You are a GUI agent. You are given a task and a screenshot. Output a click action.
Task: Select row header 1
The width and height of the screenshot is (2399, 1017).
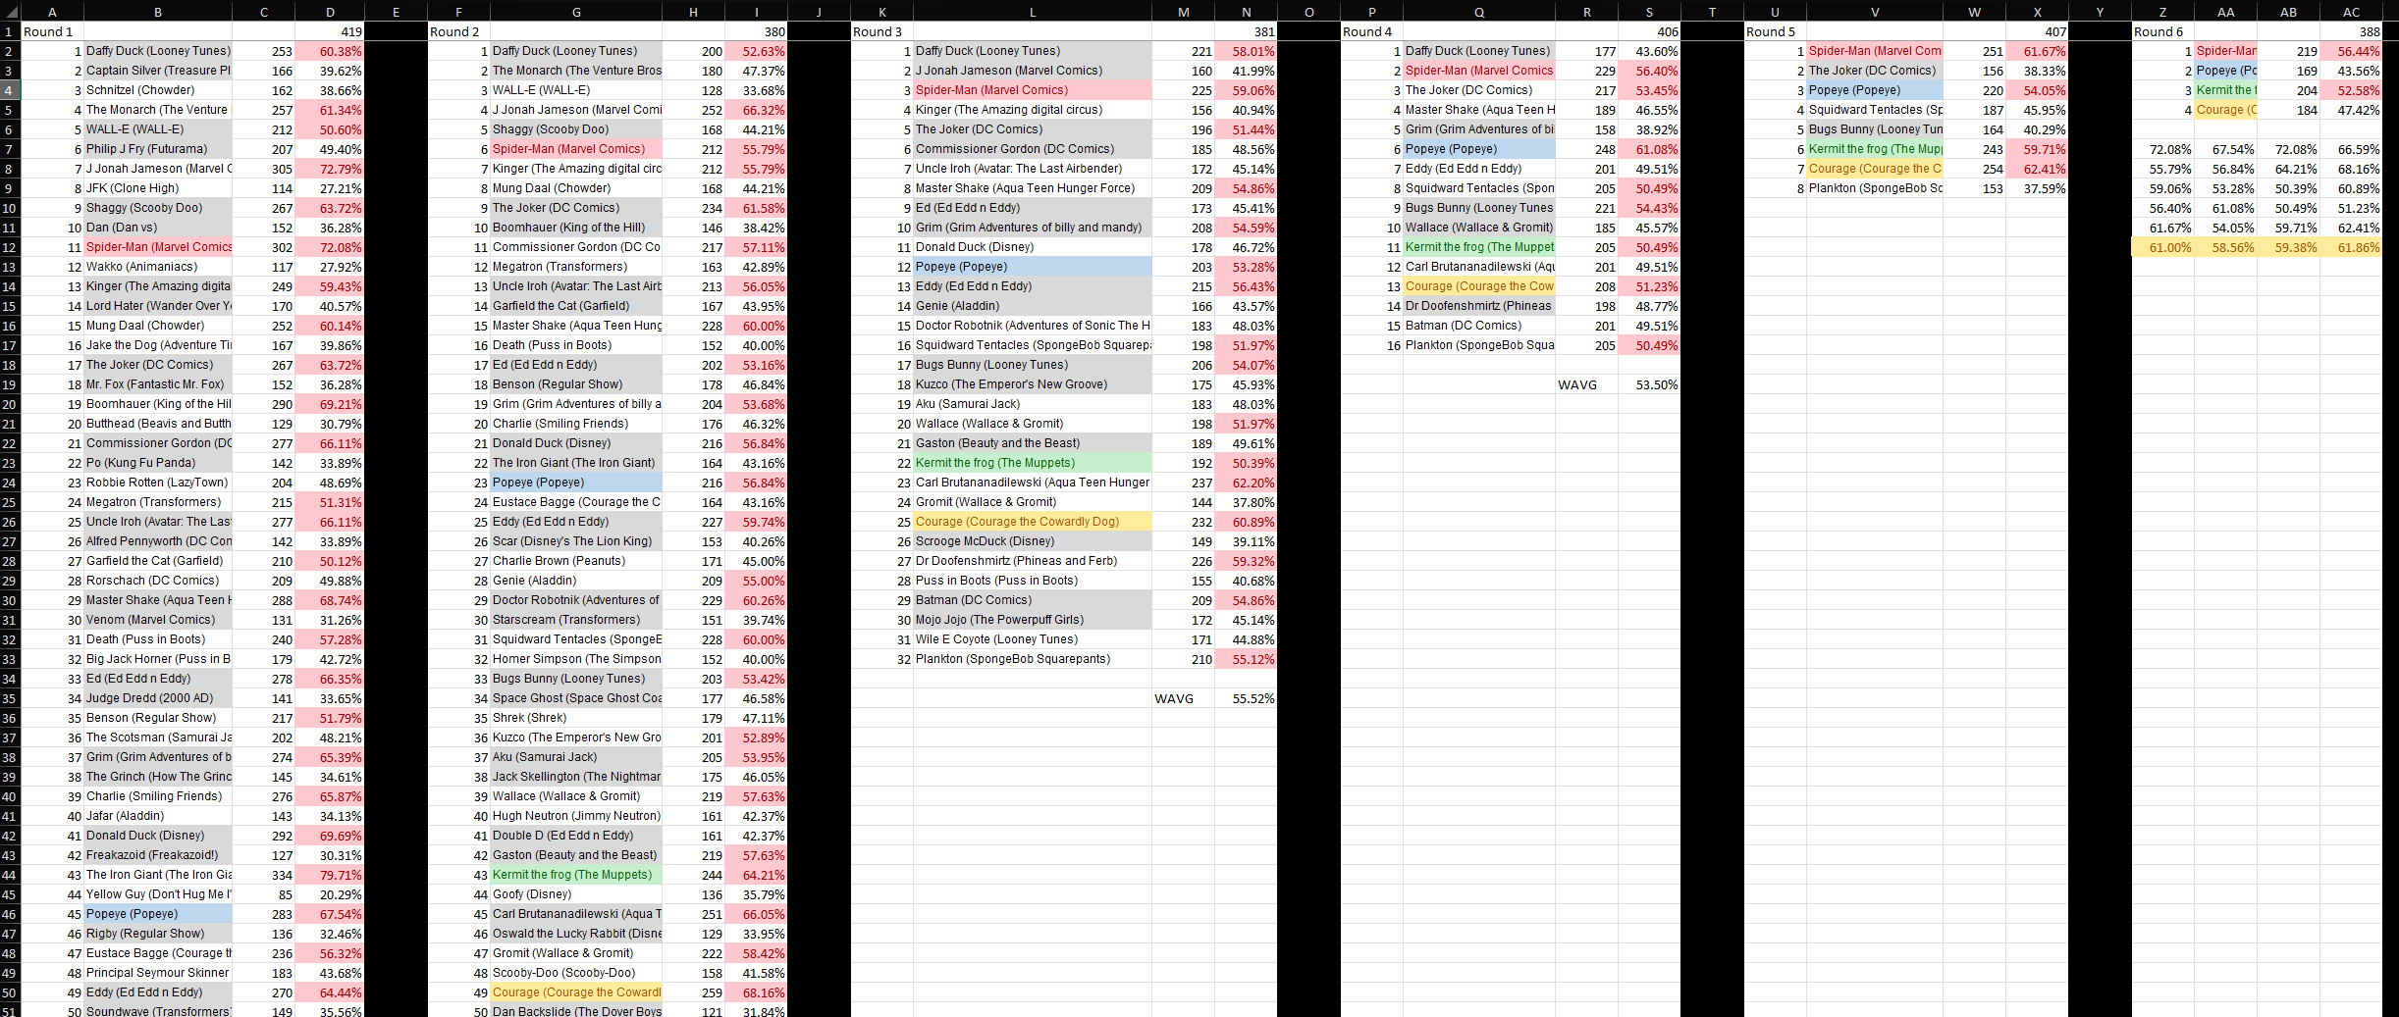point(10,31)
